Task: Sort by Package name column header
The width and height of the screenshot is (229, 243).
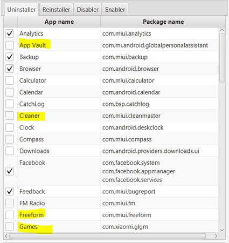Action: (x=163, y=22)
